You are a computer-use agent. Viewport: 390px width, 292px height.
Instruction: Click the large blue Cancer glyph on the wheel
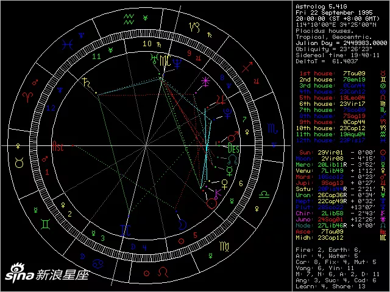pyautogui.click(x=97, y=263)
